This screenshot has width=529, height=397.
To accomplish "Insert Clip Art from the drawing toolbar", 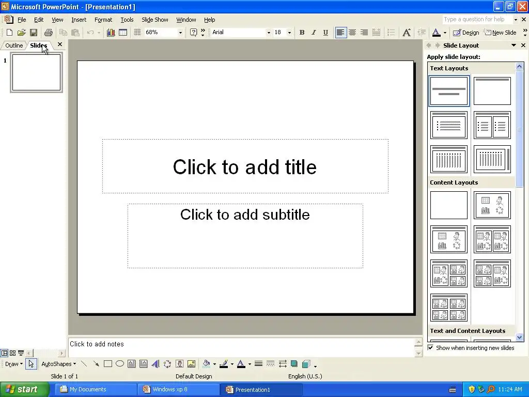I will [x=179, y=364].
